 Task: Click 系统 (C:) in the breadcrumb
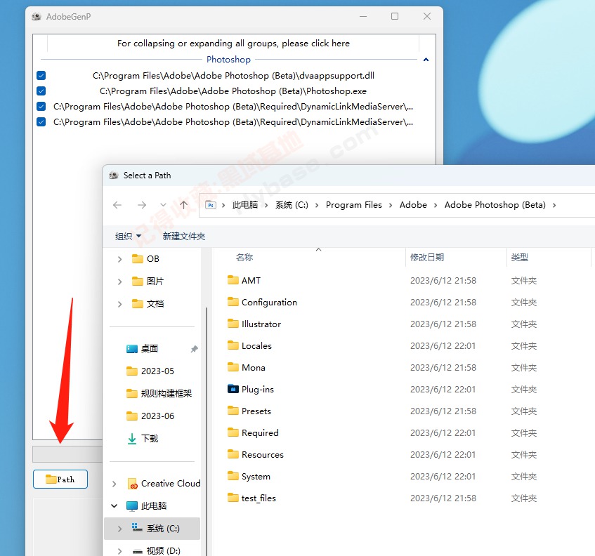(x=292, y=205)
